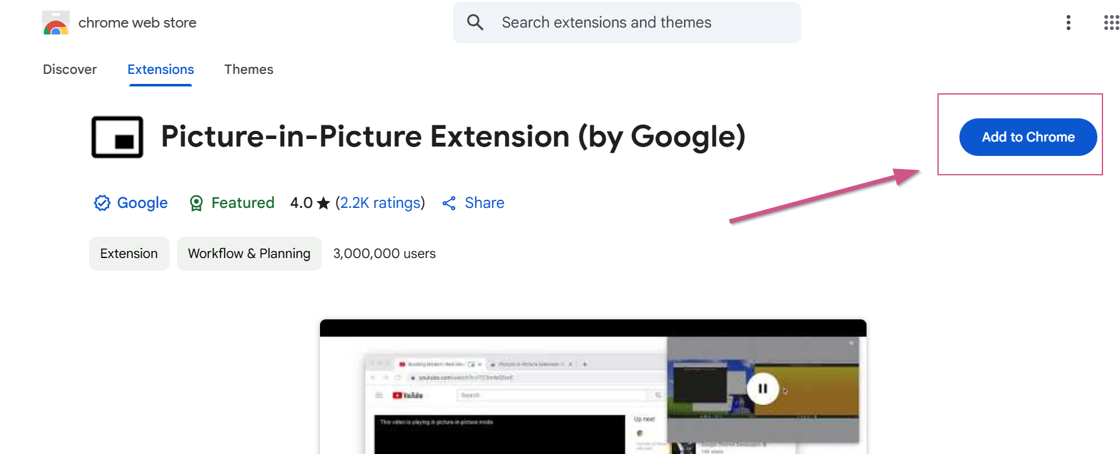Focus the Search extensions and themes field

(x=627, y=23)
